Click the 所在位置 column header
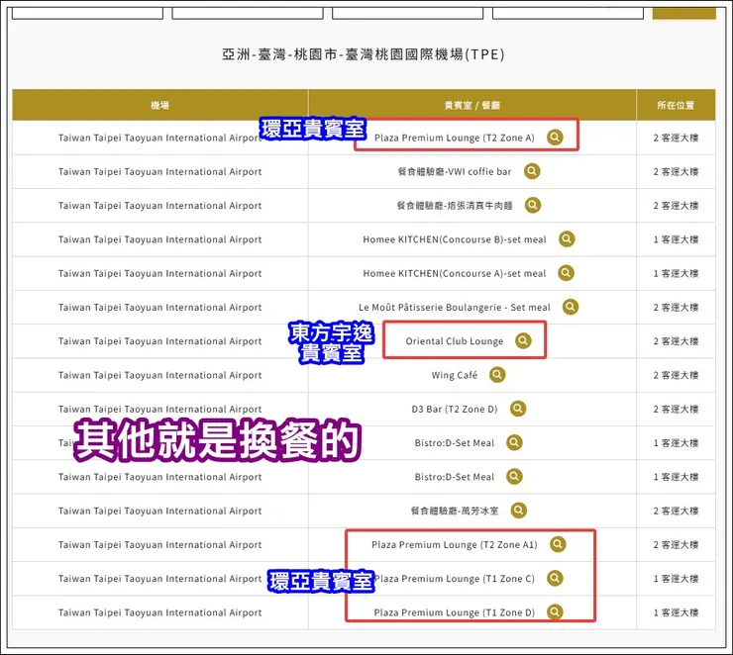Image resolution: width=733 pixels, height=655 pixels. pyautogui.click(x=676, y=105)
